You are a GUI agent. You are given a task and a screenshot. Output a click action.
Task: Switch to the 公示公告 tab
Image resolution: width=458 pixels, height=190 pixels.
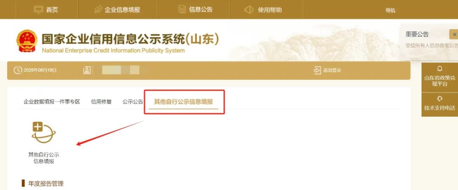133,102
